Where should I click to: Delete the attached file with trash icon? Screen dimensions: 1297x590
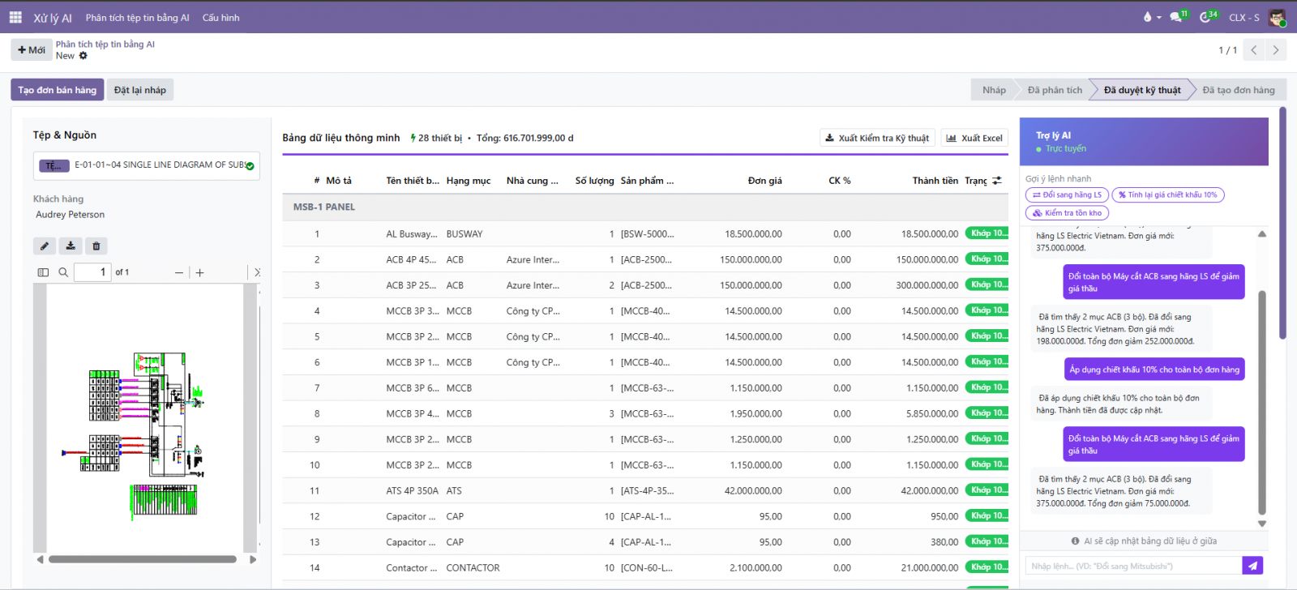pos(96,246)
